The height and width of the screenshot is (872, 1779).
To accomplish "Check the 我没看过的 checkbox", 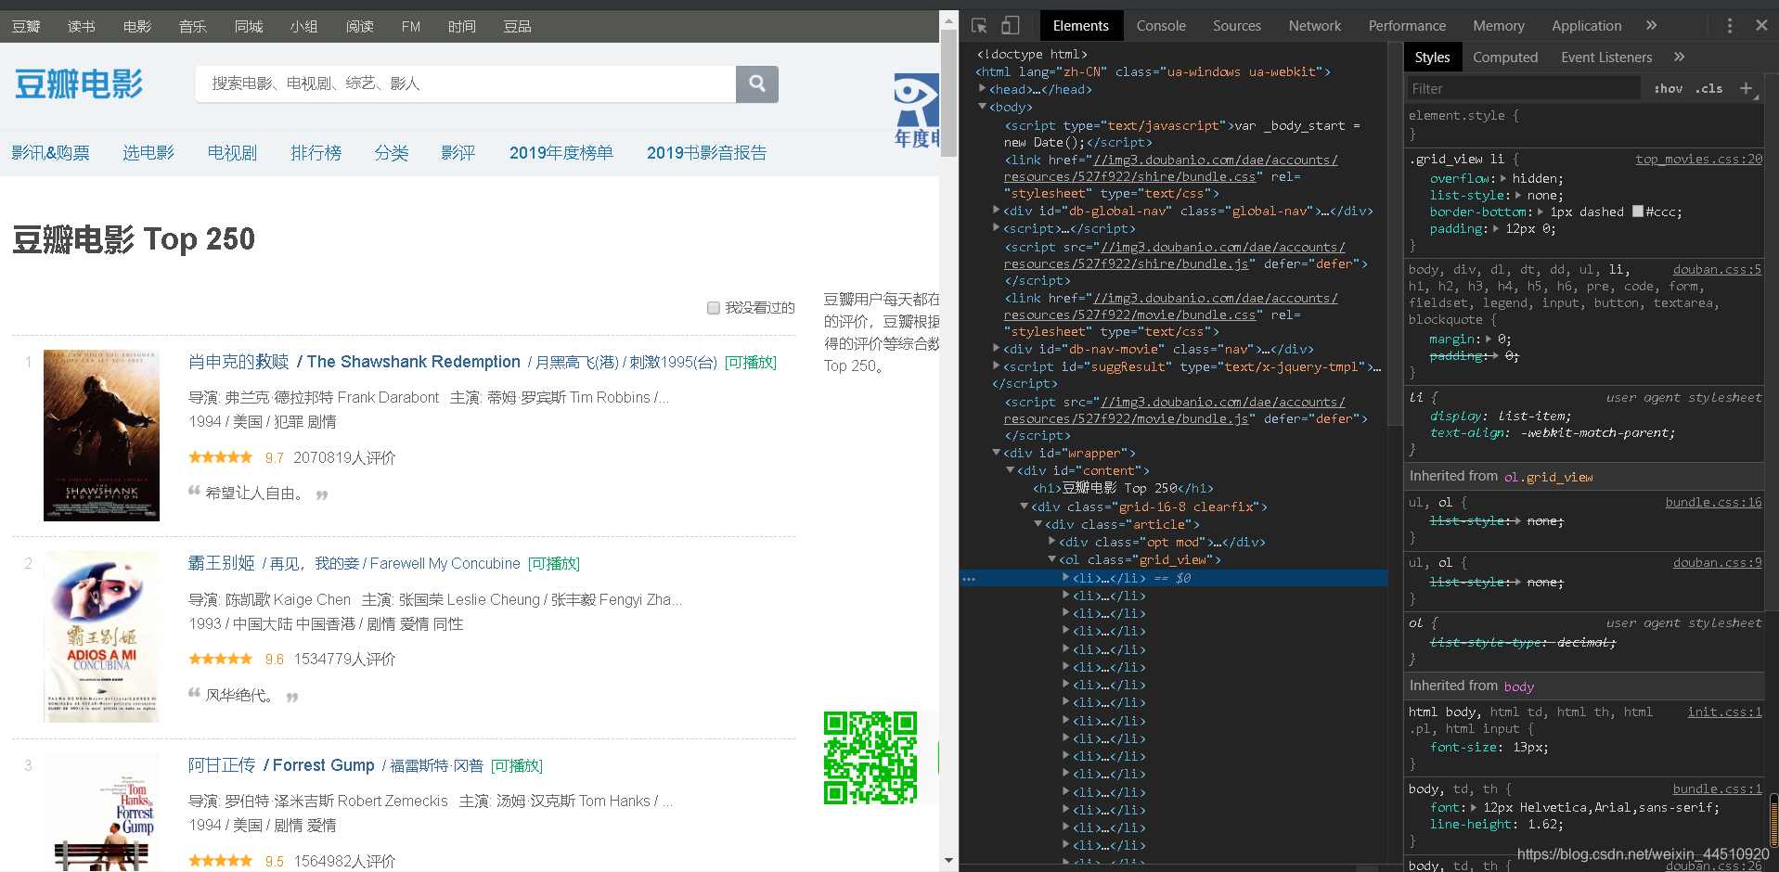I will coord(714,308).
